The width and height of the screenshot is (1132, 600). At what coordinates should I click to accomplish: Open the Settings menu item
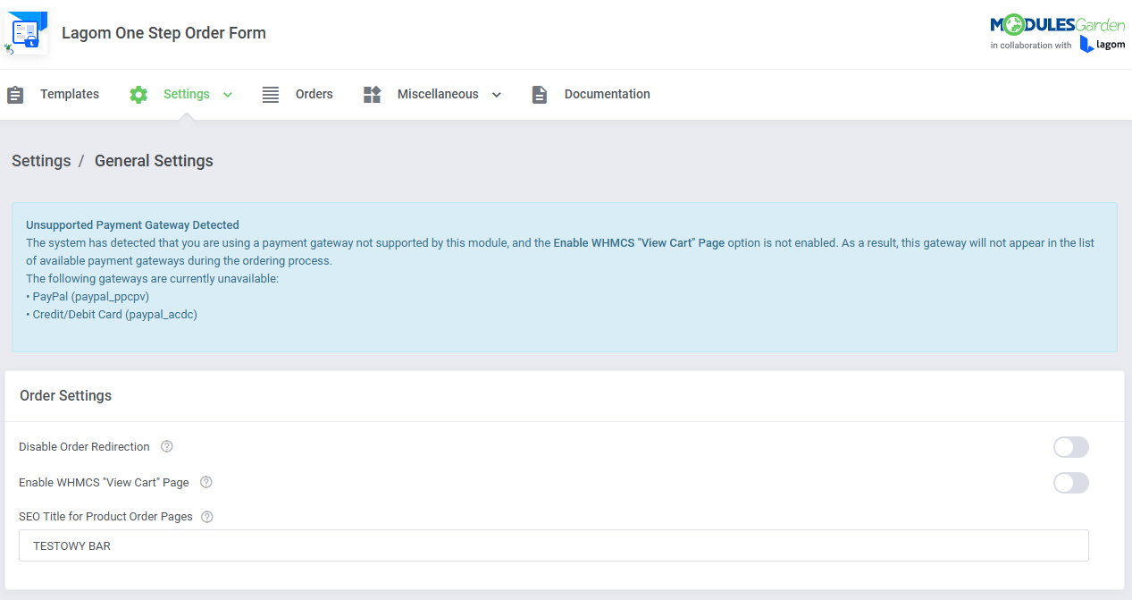tap(187, 94)
